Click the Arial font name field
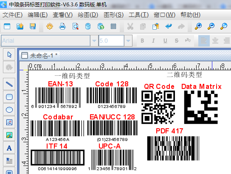The width and height of the screenshot is (231, 174). point(45,41)
